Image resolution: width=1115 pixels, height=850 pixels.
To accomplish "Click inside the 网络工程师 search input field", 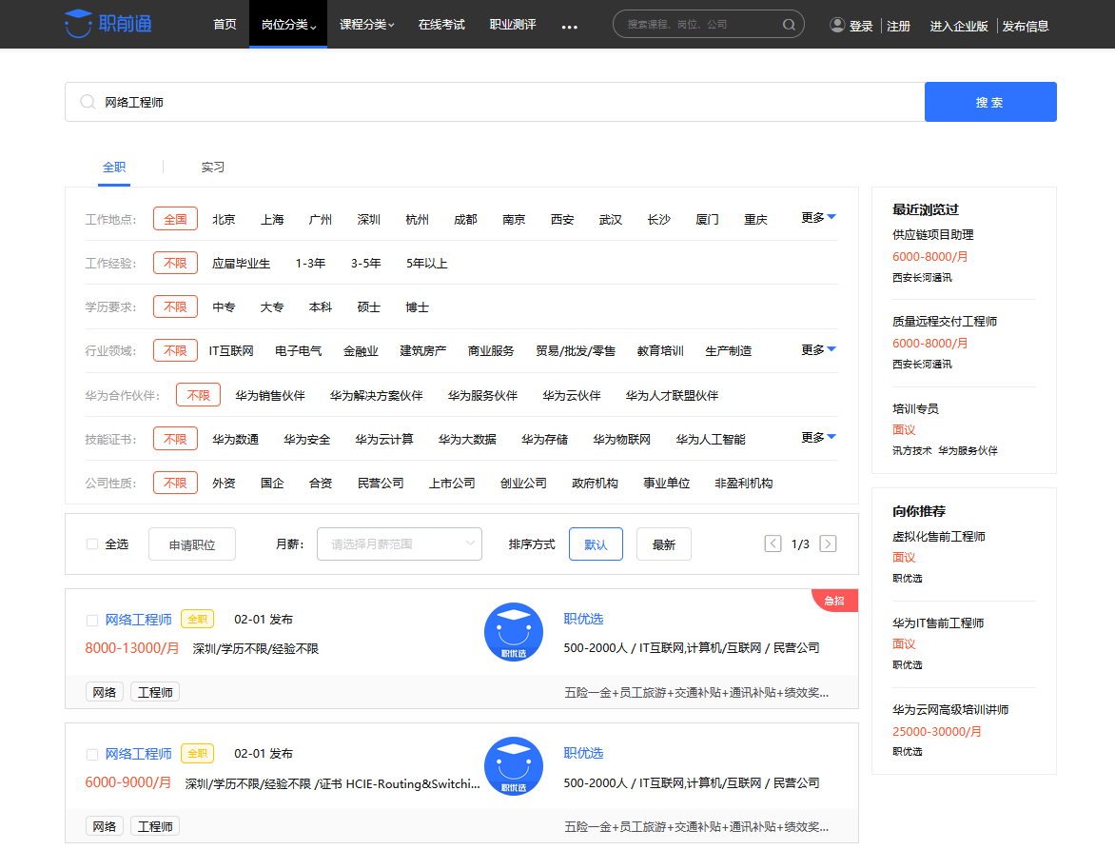I will click(381, 101).
